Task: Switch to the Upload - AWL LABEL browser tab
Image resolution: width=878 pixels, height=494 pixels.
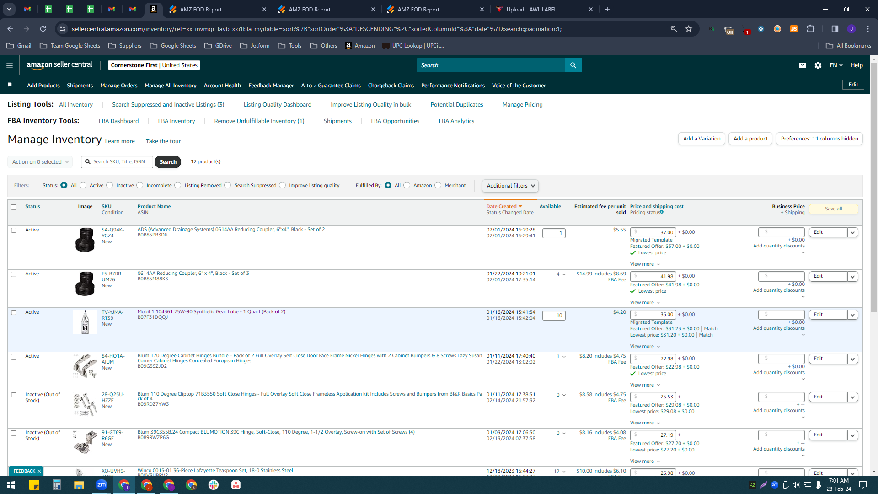Action: coord(544,9)
